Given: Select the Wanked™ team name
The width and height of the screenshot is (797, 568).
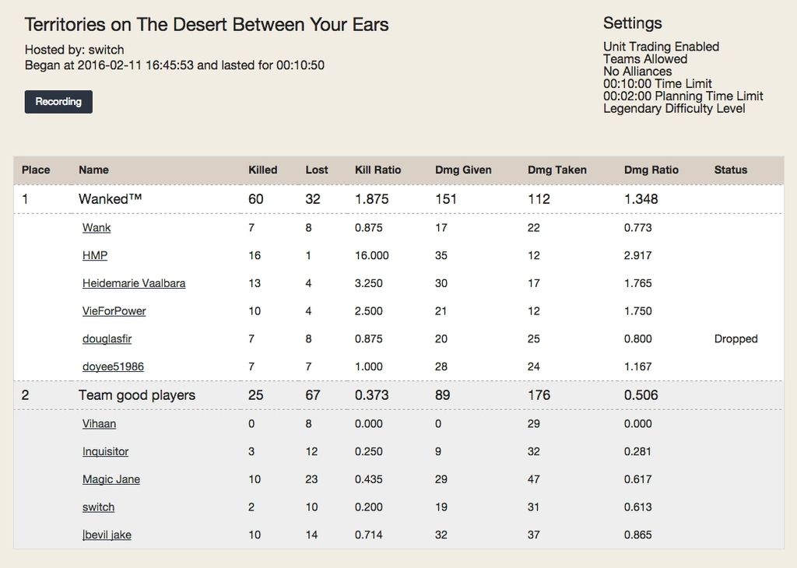Looking at the screenshot, I should click(110, 199).
